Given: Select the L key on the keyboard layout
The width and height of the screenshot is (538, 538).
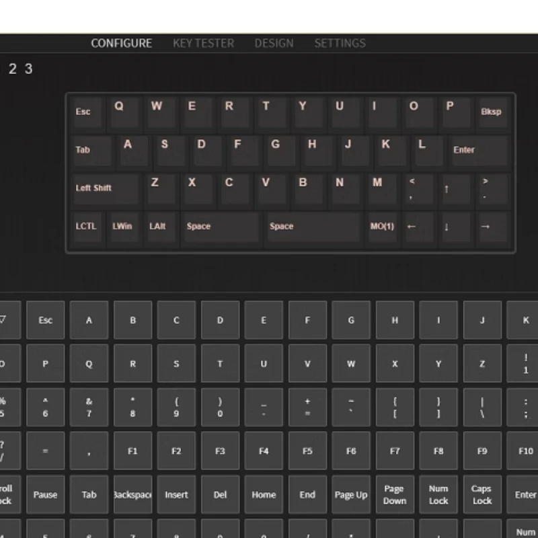Looking at the screenshot, I should [x=428, y=151].
